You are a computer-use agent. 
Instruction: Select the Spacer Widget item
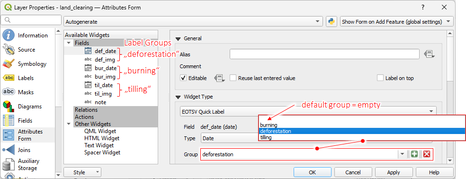pos(102,152)
